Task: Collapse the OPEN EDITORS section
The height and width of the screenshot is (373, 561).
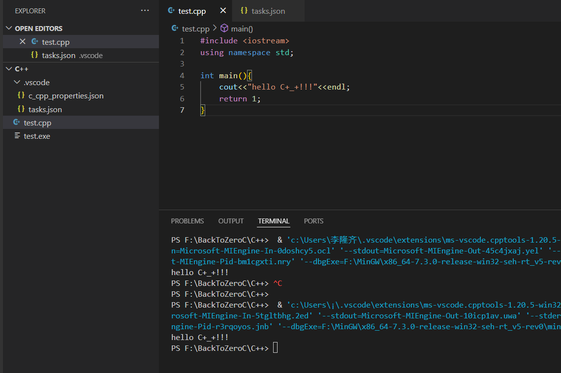Action: click(9, 29)
